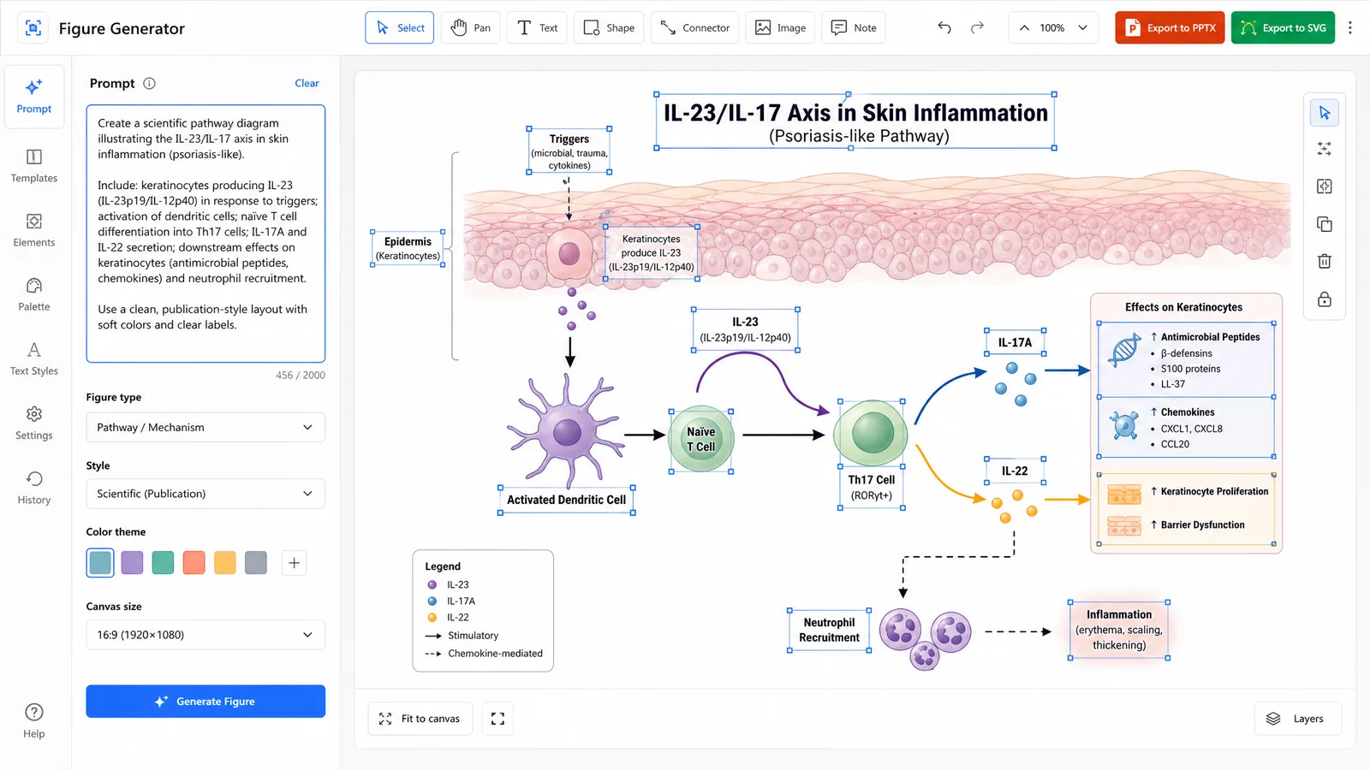Click Fit to canvas button
The width and height of the screenshot is (1370, 770).
point(420,719)
